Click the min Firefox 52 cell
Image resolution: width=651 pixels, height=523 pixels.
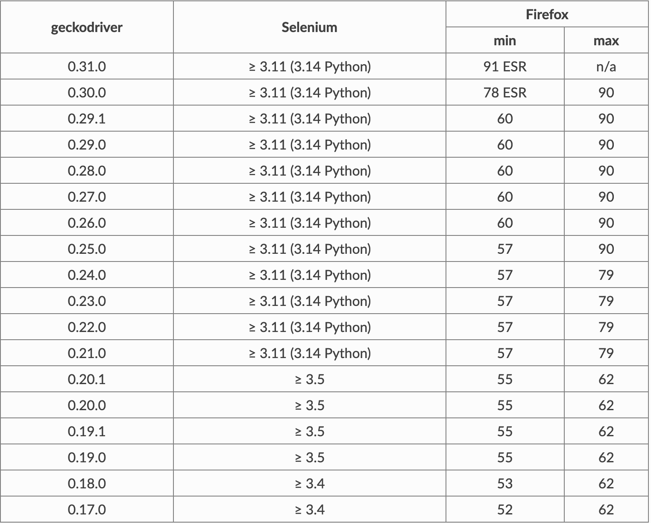pyautogui.click(x=505, y=510)
